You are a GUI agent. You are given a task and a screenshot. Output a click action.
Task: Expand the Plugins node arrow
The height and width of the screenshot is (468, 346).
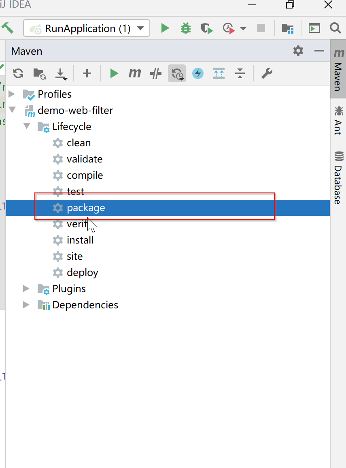26,288
